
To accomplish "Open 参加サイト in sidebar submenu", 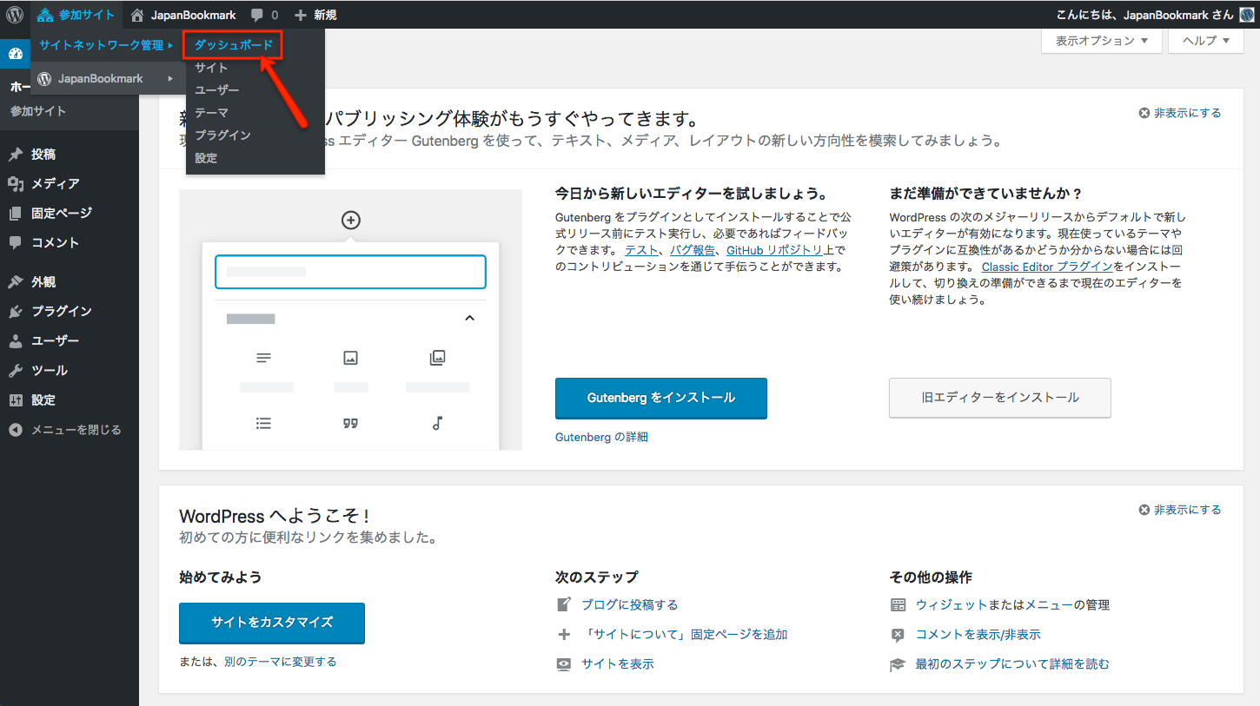I will (x=38, y=111).
